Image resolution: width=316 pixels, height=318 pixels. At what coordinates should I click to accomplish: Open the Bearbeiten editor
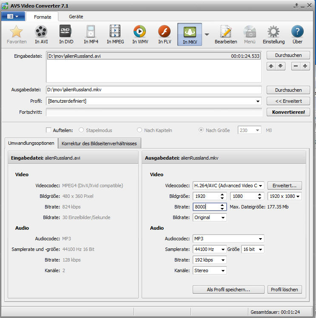[226, 34]
